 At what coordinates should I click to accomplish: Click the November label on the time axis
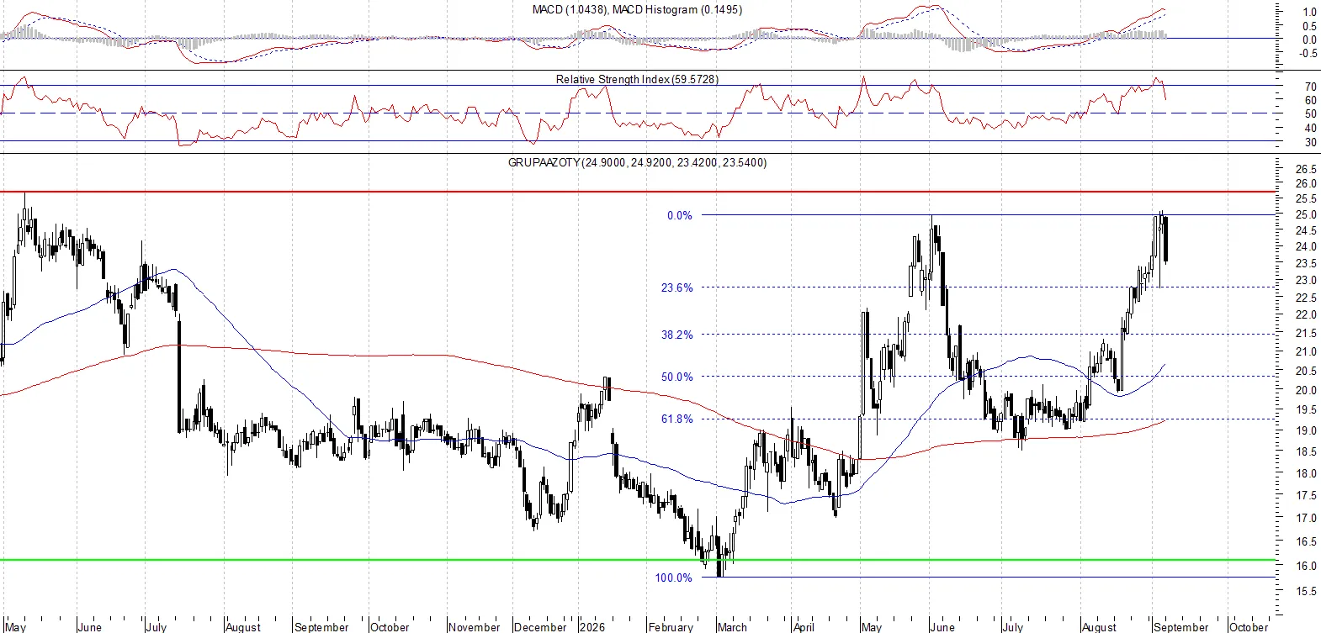coord(475,627)
